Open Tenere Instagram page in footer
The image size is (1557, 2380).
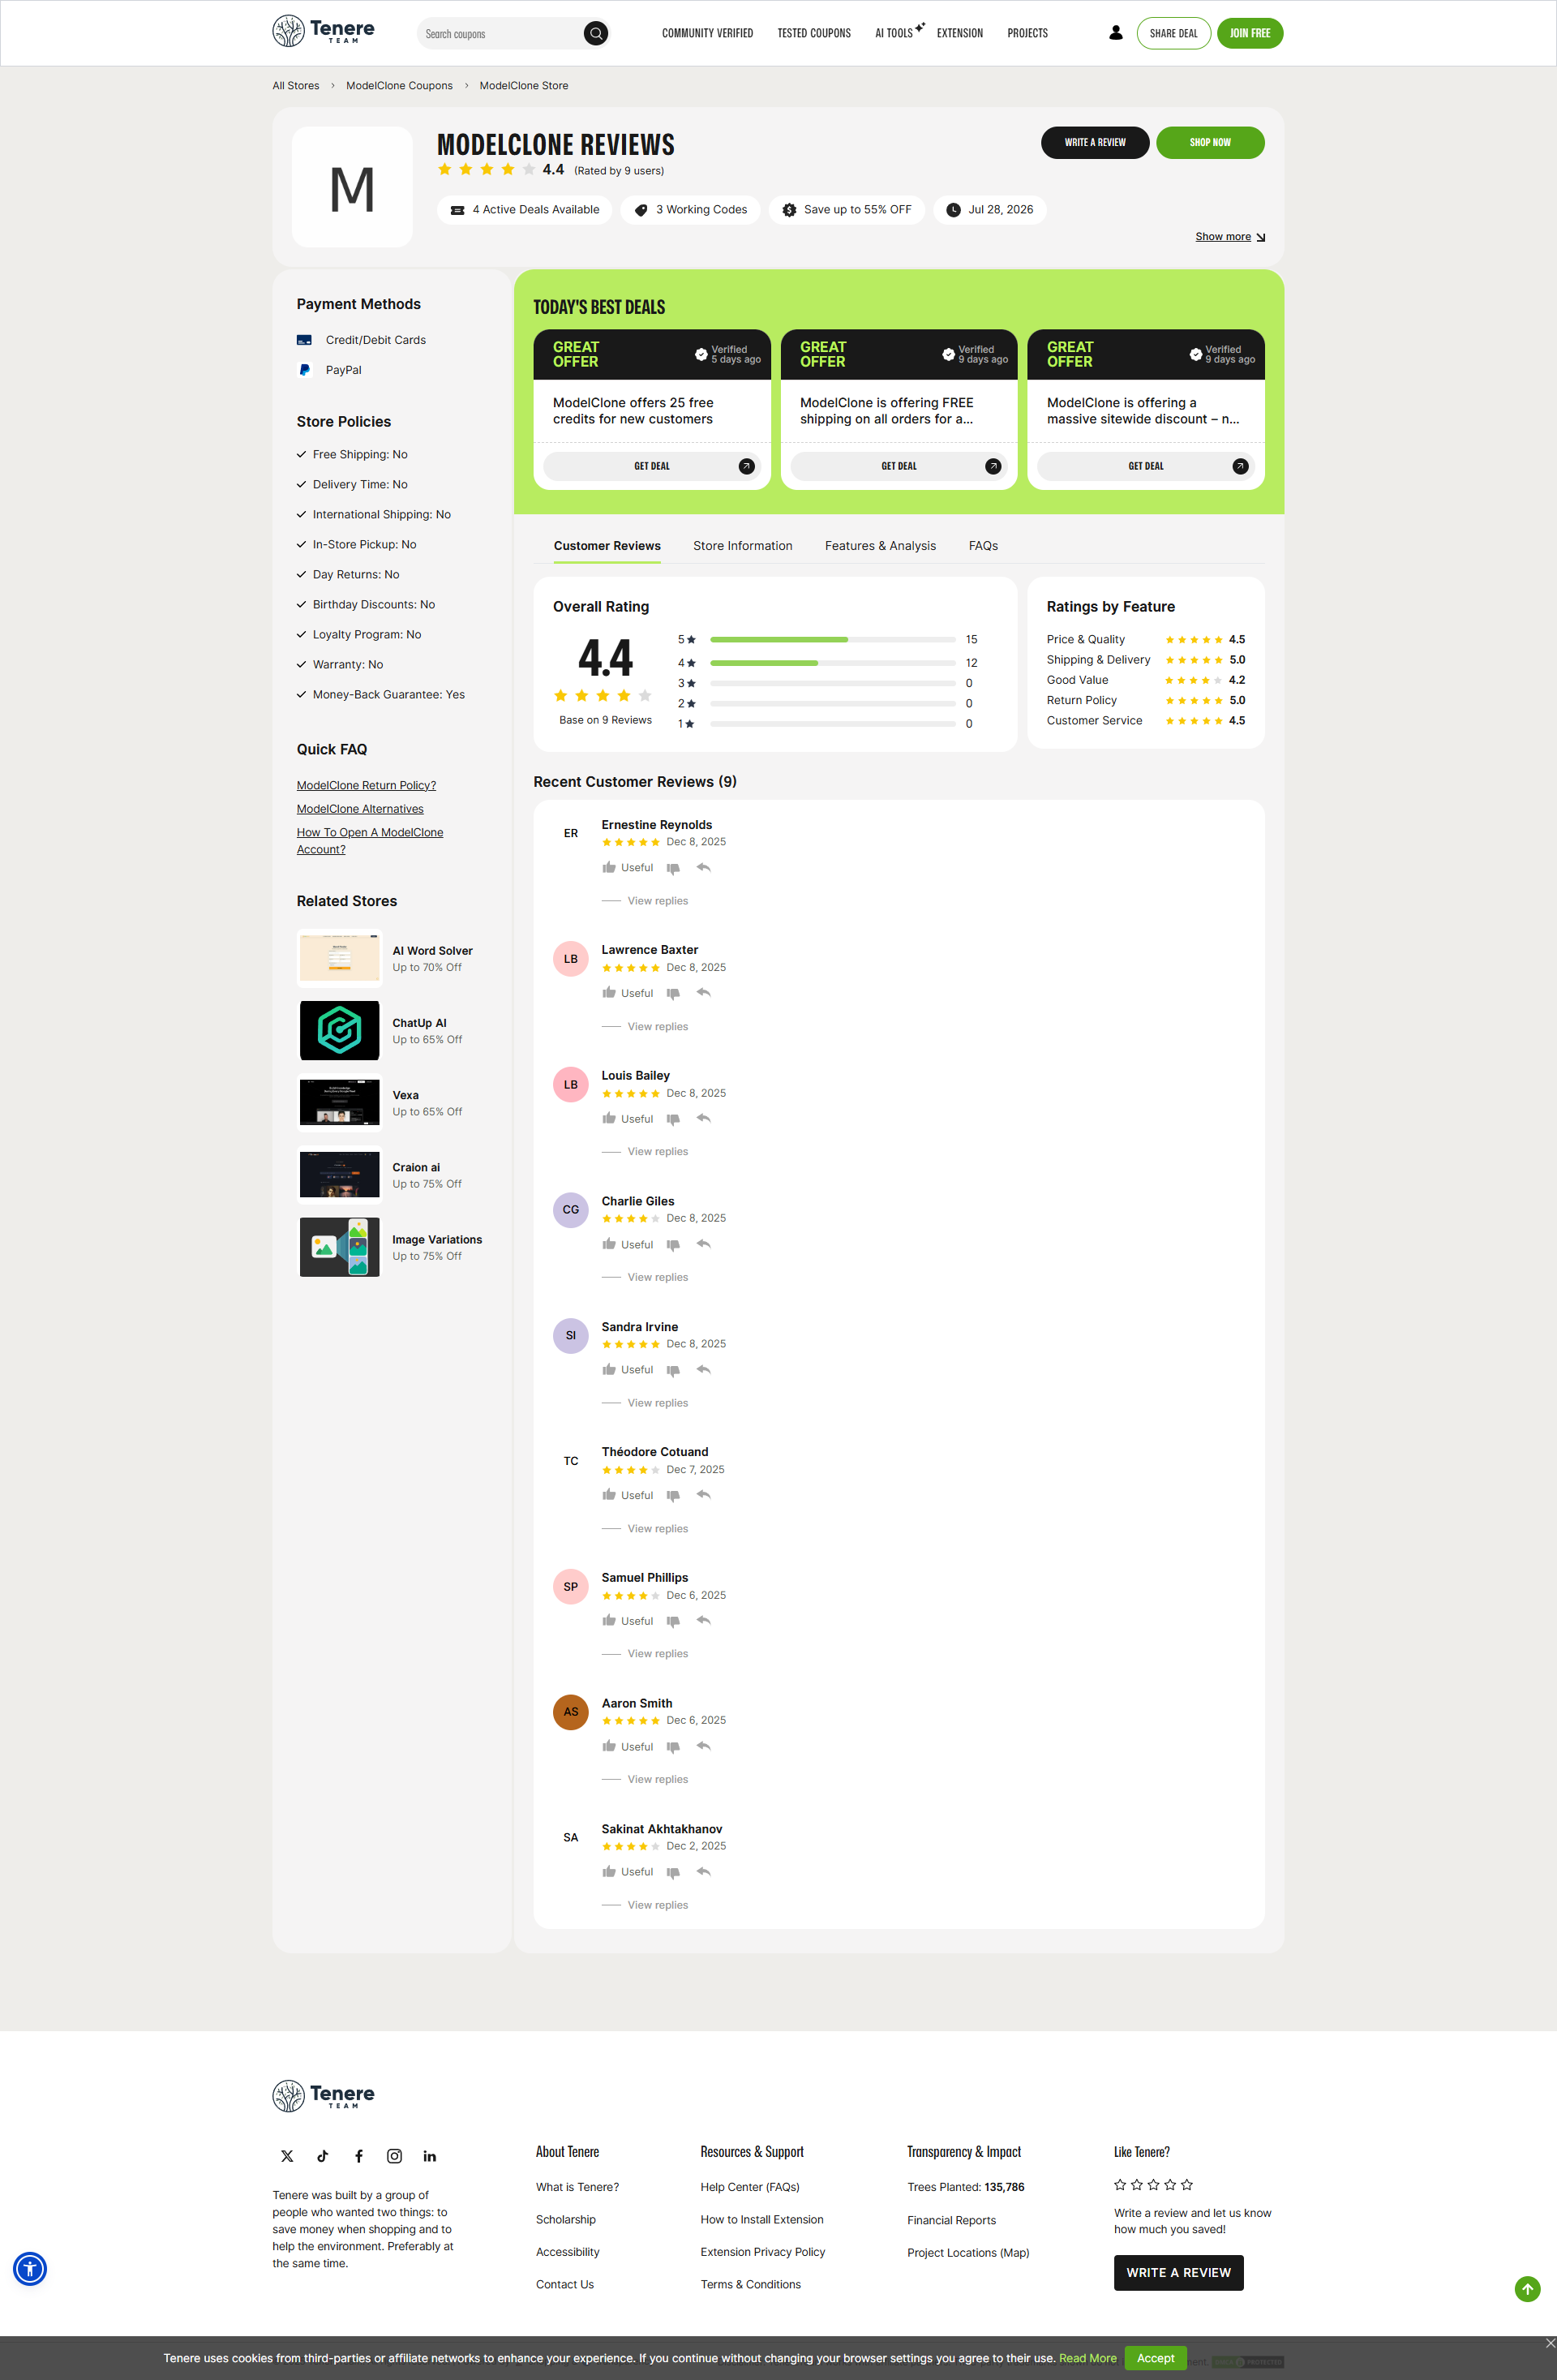(394, 2156)
